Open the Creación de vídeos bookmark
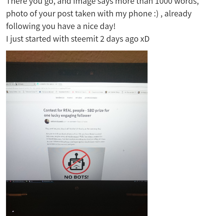 tap(96, 92)
